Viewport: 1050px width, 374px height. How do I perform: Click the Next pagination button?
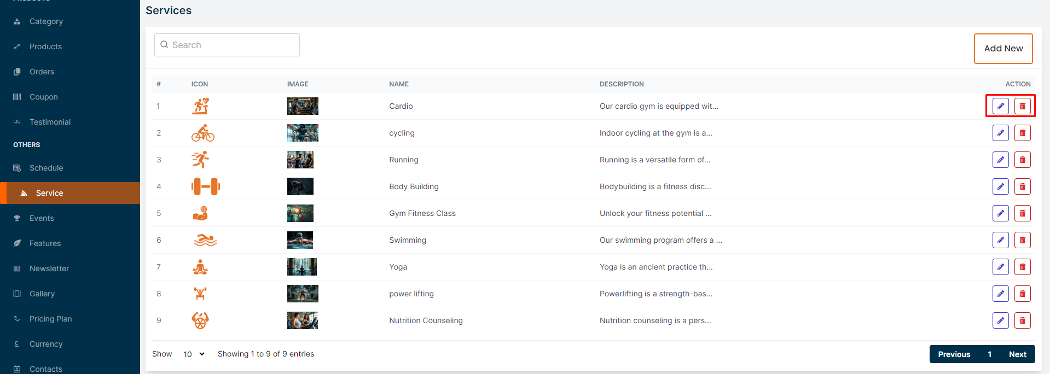click(1017, 354)
